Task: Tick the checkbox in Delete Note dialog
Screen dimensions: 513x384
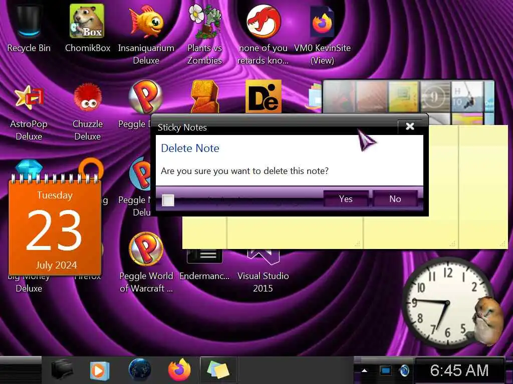Action: pyautogui.click(x=168, y=200)
